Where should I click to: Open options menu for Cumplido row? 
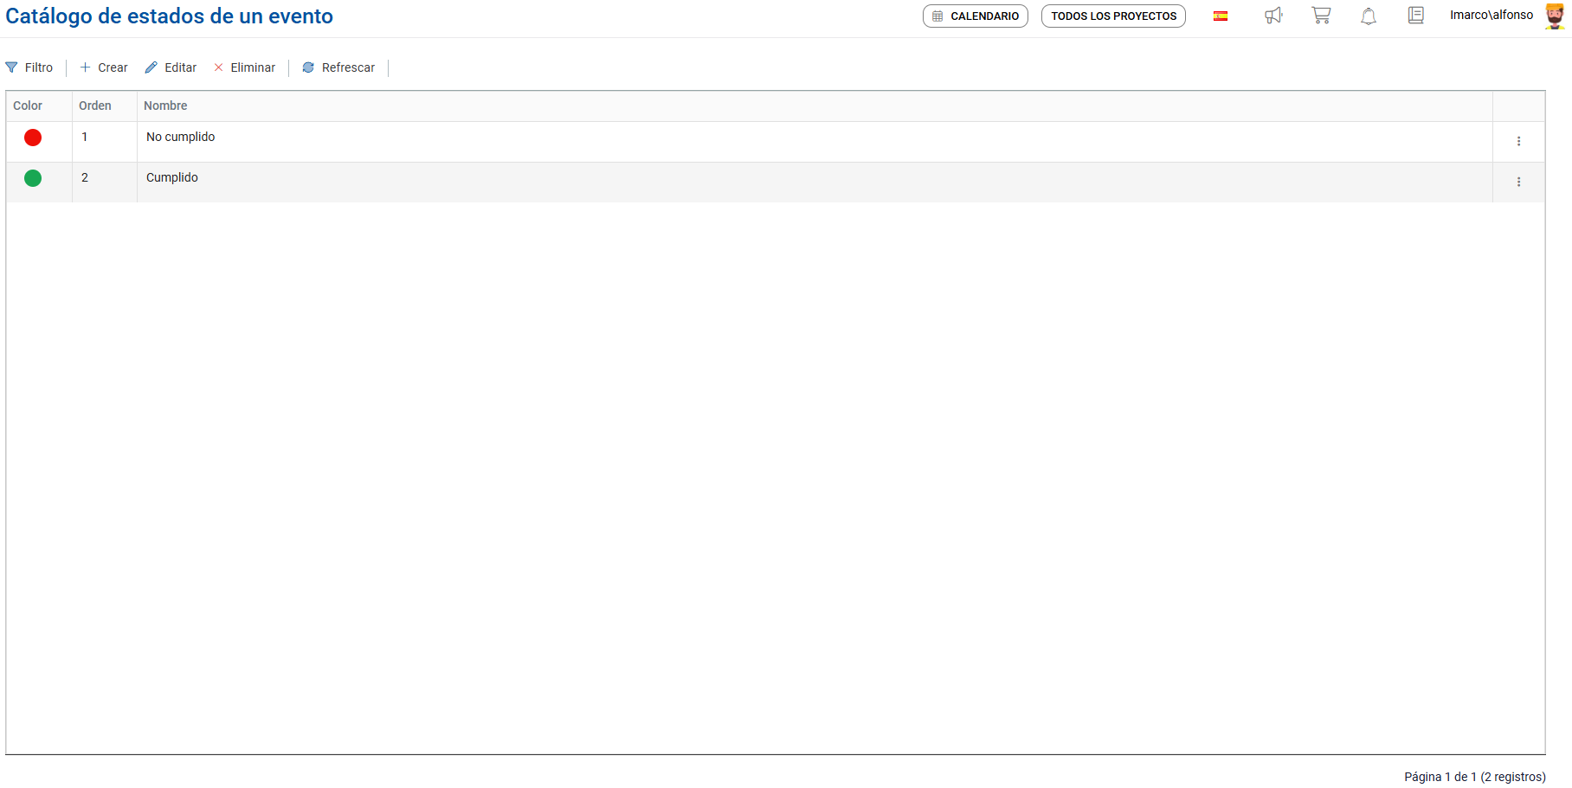pos(1518,182)
